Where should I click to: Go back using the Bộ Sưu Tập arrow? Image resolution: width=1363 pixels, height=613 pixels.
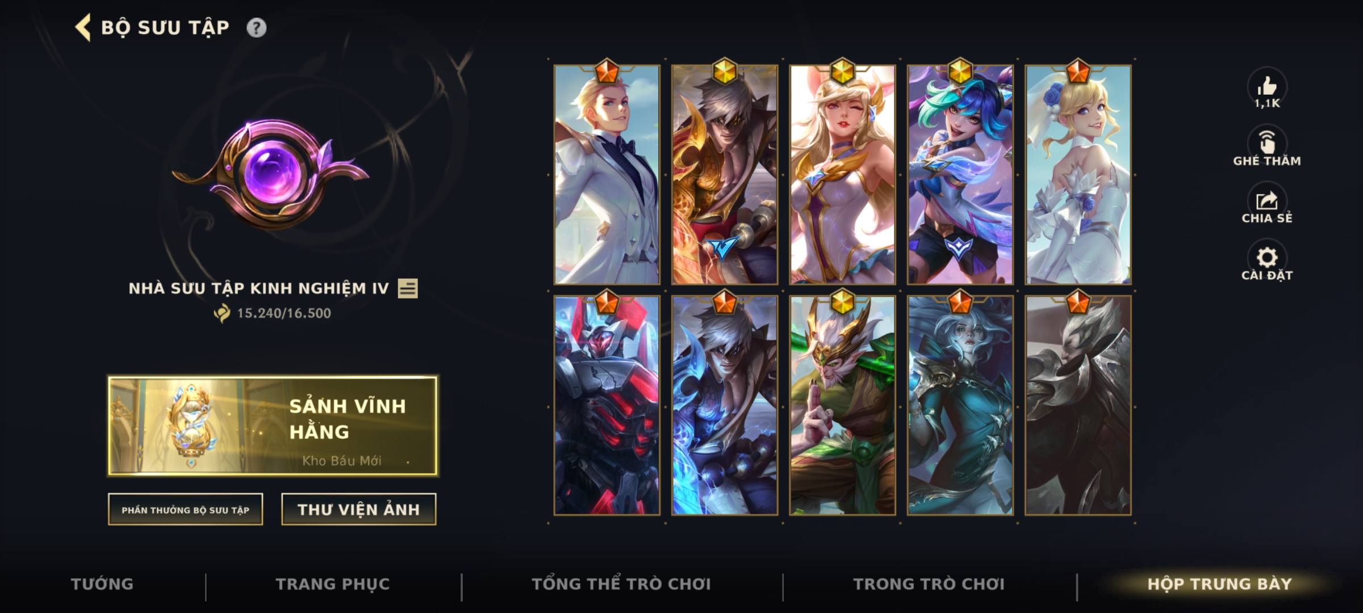coord(83,28)
